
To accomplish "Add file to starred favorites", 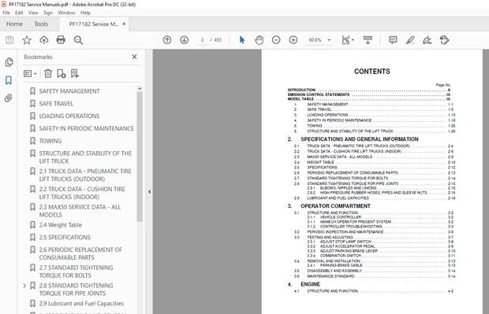I will point(27,40).
